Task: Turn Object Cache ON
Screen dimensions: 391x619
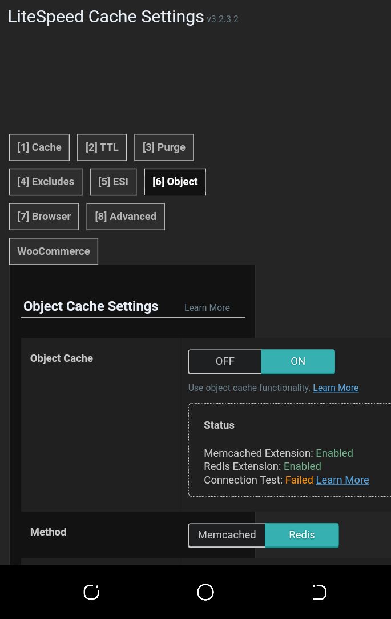Action: click(298, 361)
